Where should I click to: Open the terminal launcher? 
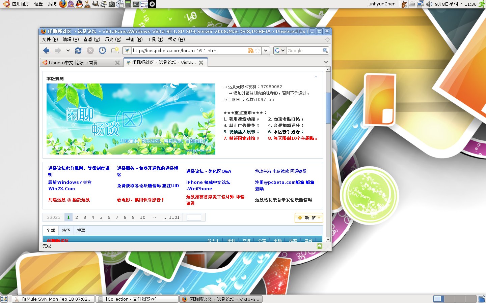[136, 4]
